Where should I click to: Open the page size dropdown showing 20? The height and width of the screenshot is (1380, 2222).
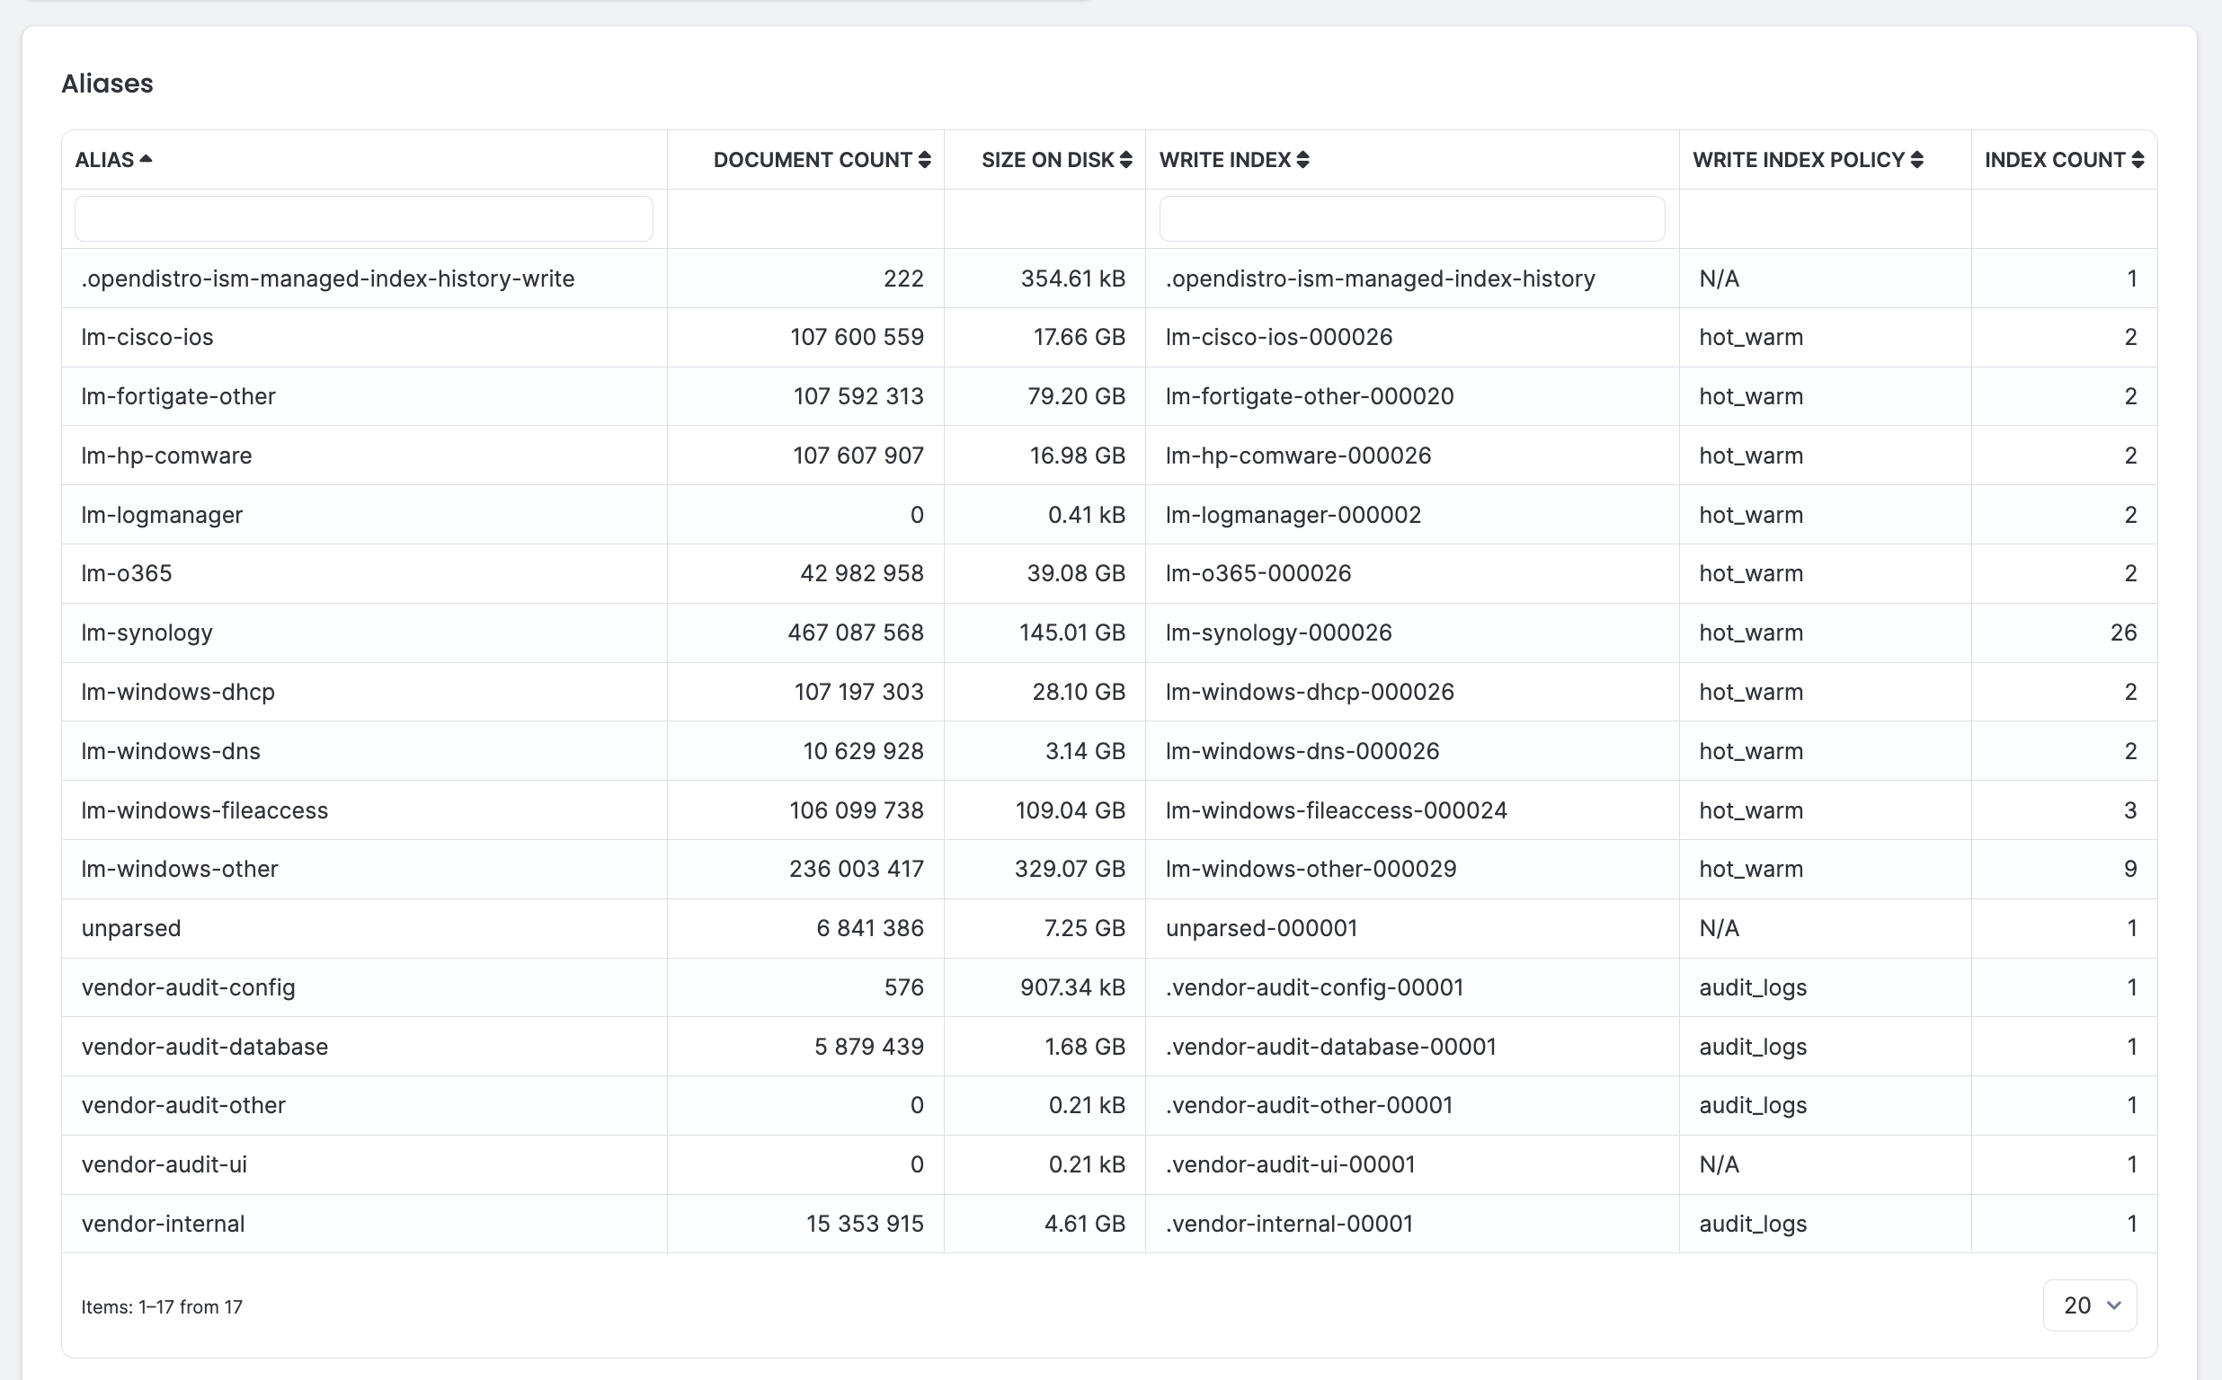pyautogui.click(x=2090, y=1305)
